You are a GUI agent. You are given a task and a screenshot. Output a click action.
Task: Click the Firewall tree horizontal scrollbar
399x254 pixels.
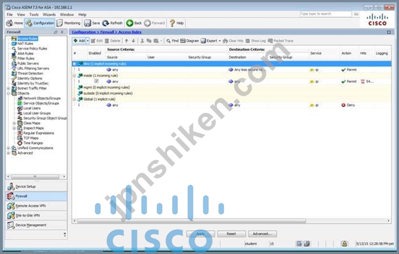[x=36, y=176]
